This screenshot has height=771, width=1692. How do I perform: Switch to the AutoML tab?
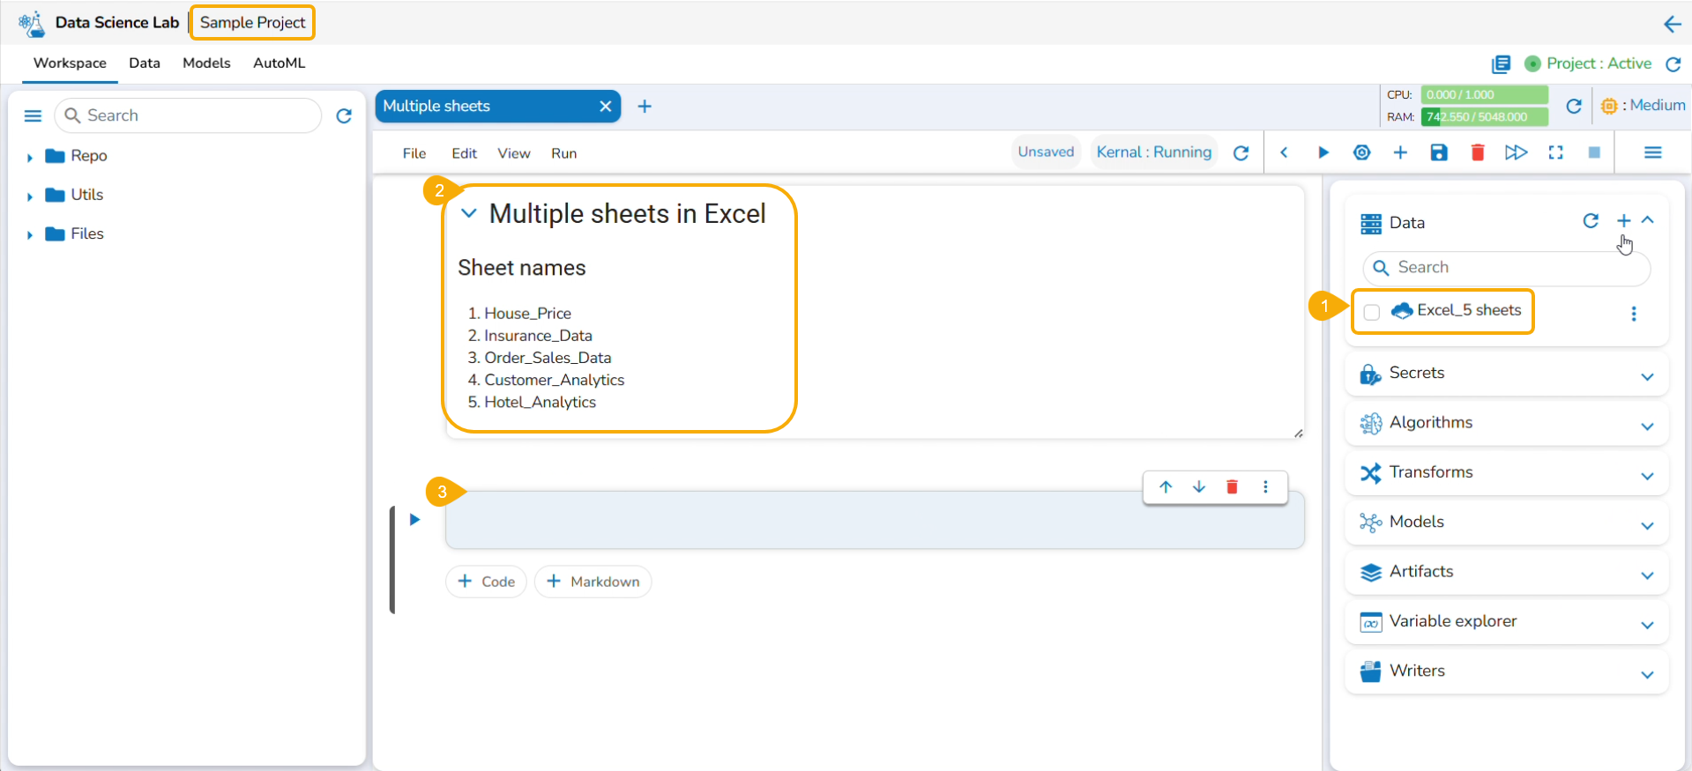click(x=279, y=63)
